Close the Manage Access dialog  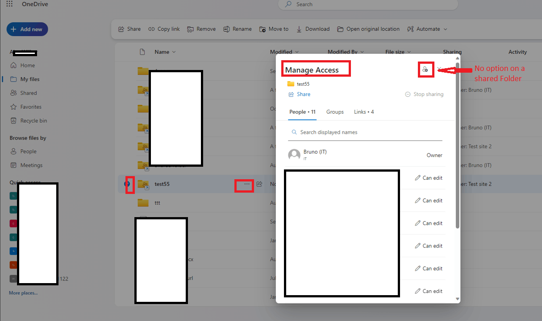tap(439, 69)
